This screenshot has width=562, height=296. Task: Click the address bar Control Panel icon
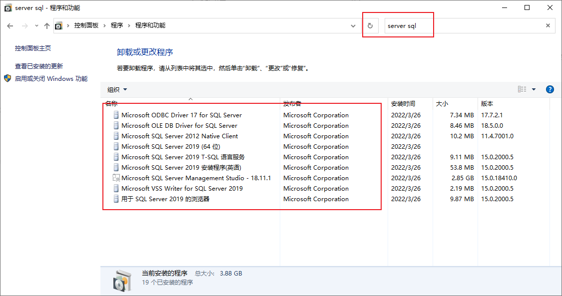(59, 26)
